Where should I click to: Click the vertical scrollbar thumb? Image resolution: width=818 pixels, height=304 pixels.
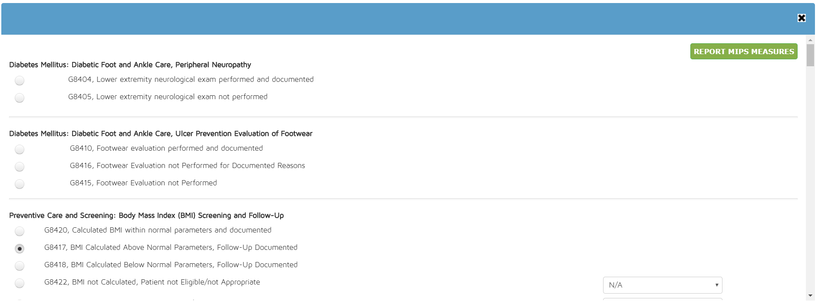[810, 55]
